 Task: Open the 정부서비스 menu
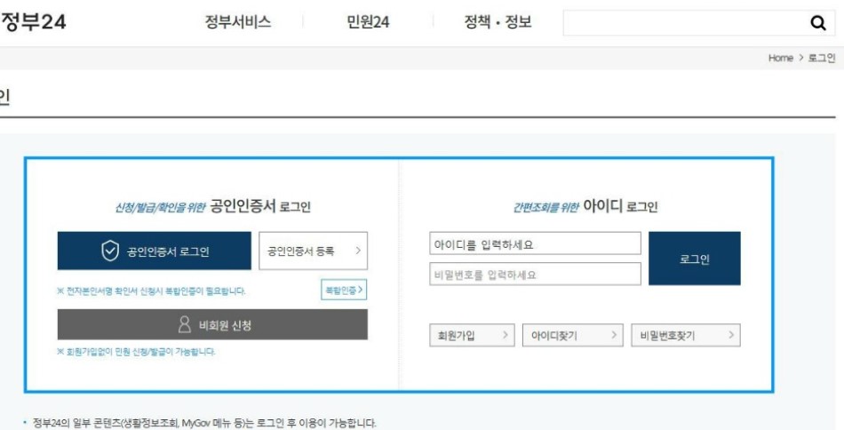(x=238, y=22)
